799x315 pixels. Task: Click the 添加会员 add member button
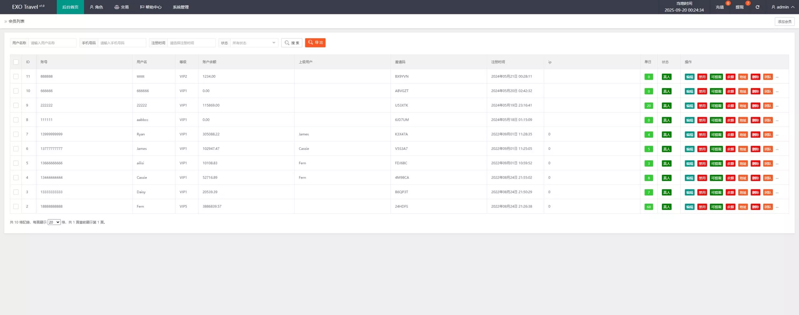(784, 21)
